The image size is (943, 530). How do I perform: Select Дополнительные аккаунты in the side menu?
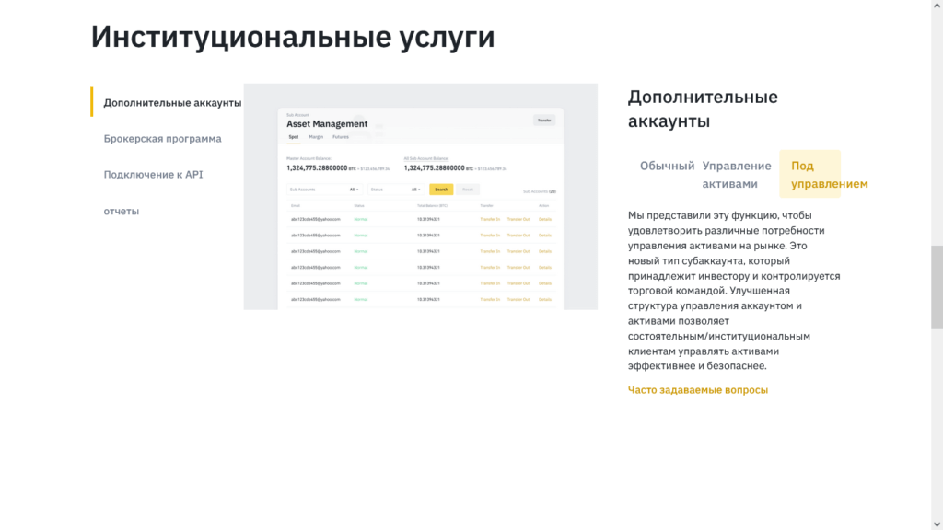pos(172,103)
